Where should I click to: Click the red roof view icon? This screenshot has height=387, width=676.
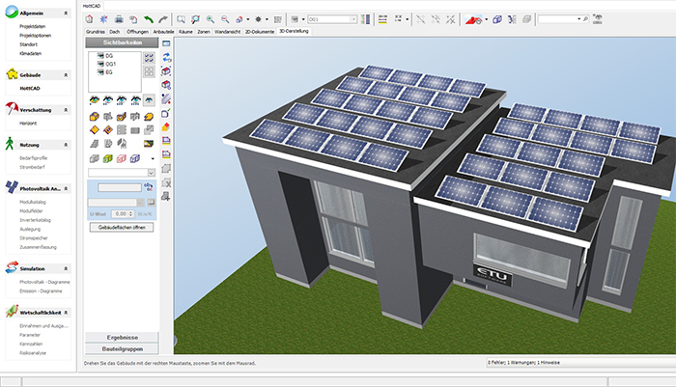(471, 18)
